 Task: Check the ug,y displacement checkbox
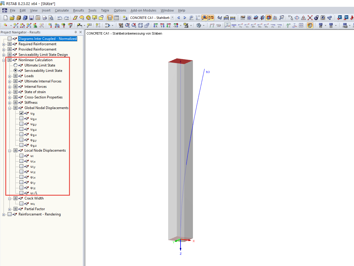click(21, 124)
